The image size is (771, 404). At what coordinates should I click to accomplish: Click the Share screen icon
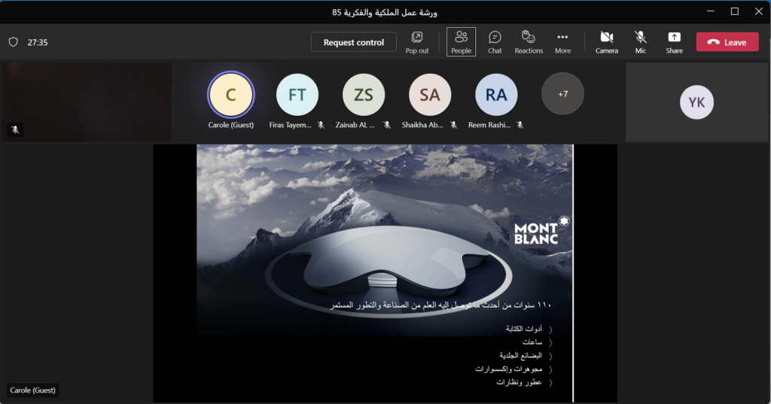click(674, 42)
